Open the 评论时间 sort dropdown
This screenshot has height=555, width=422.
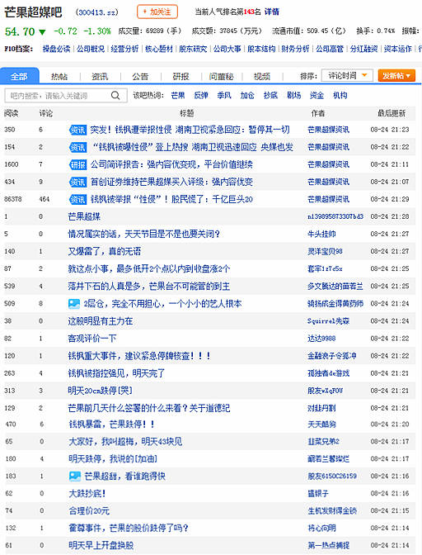(x=348, y=75)
